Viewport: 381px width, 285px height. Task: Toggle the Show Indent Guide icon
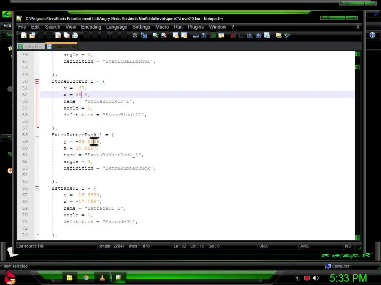[213, 35]
